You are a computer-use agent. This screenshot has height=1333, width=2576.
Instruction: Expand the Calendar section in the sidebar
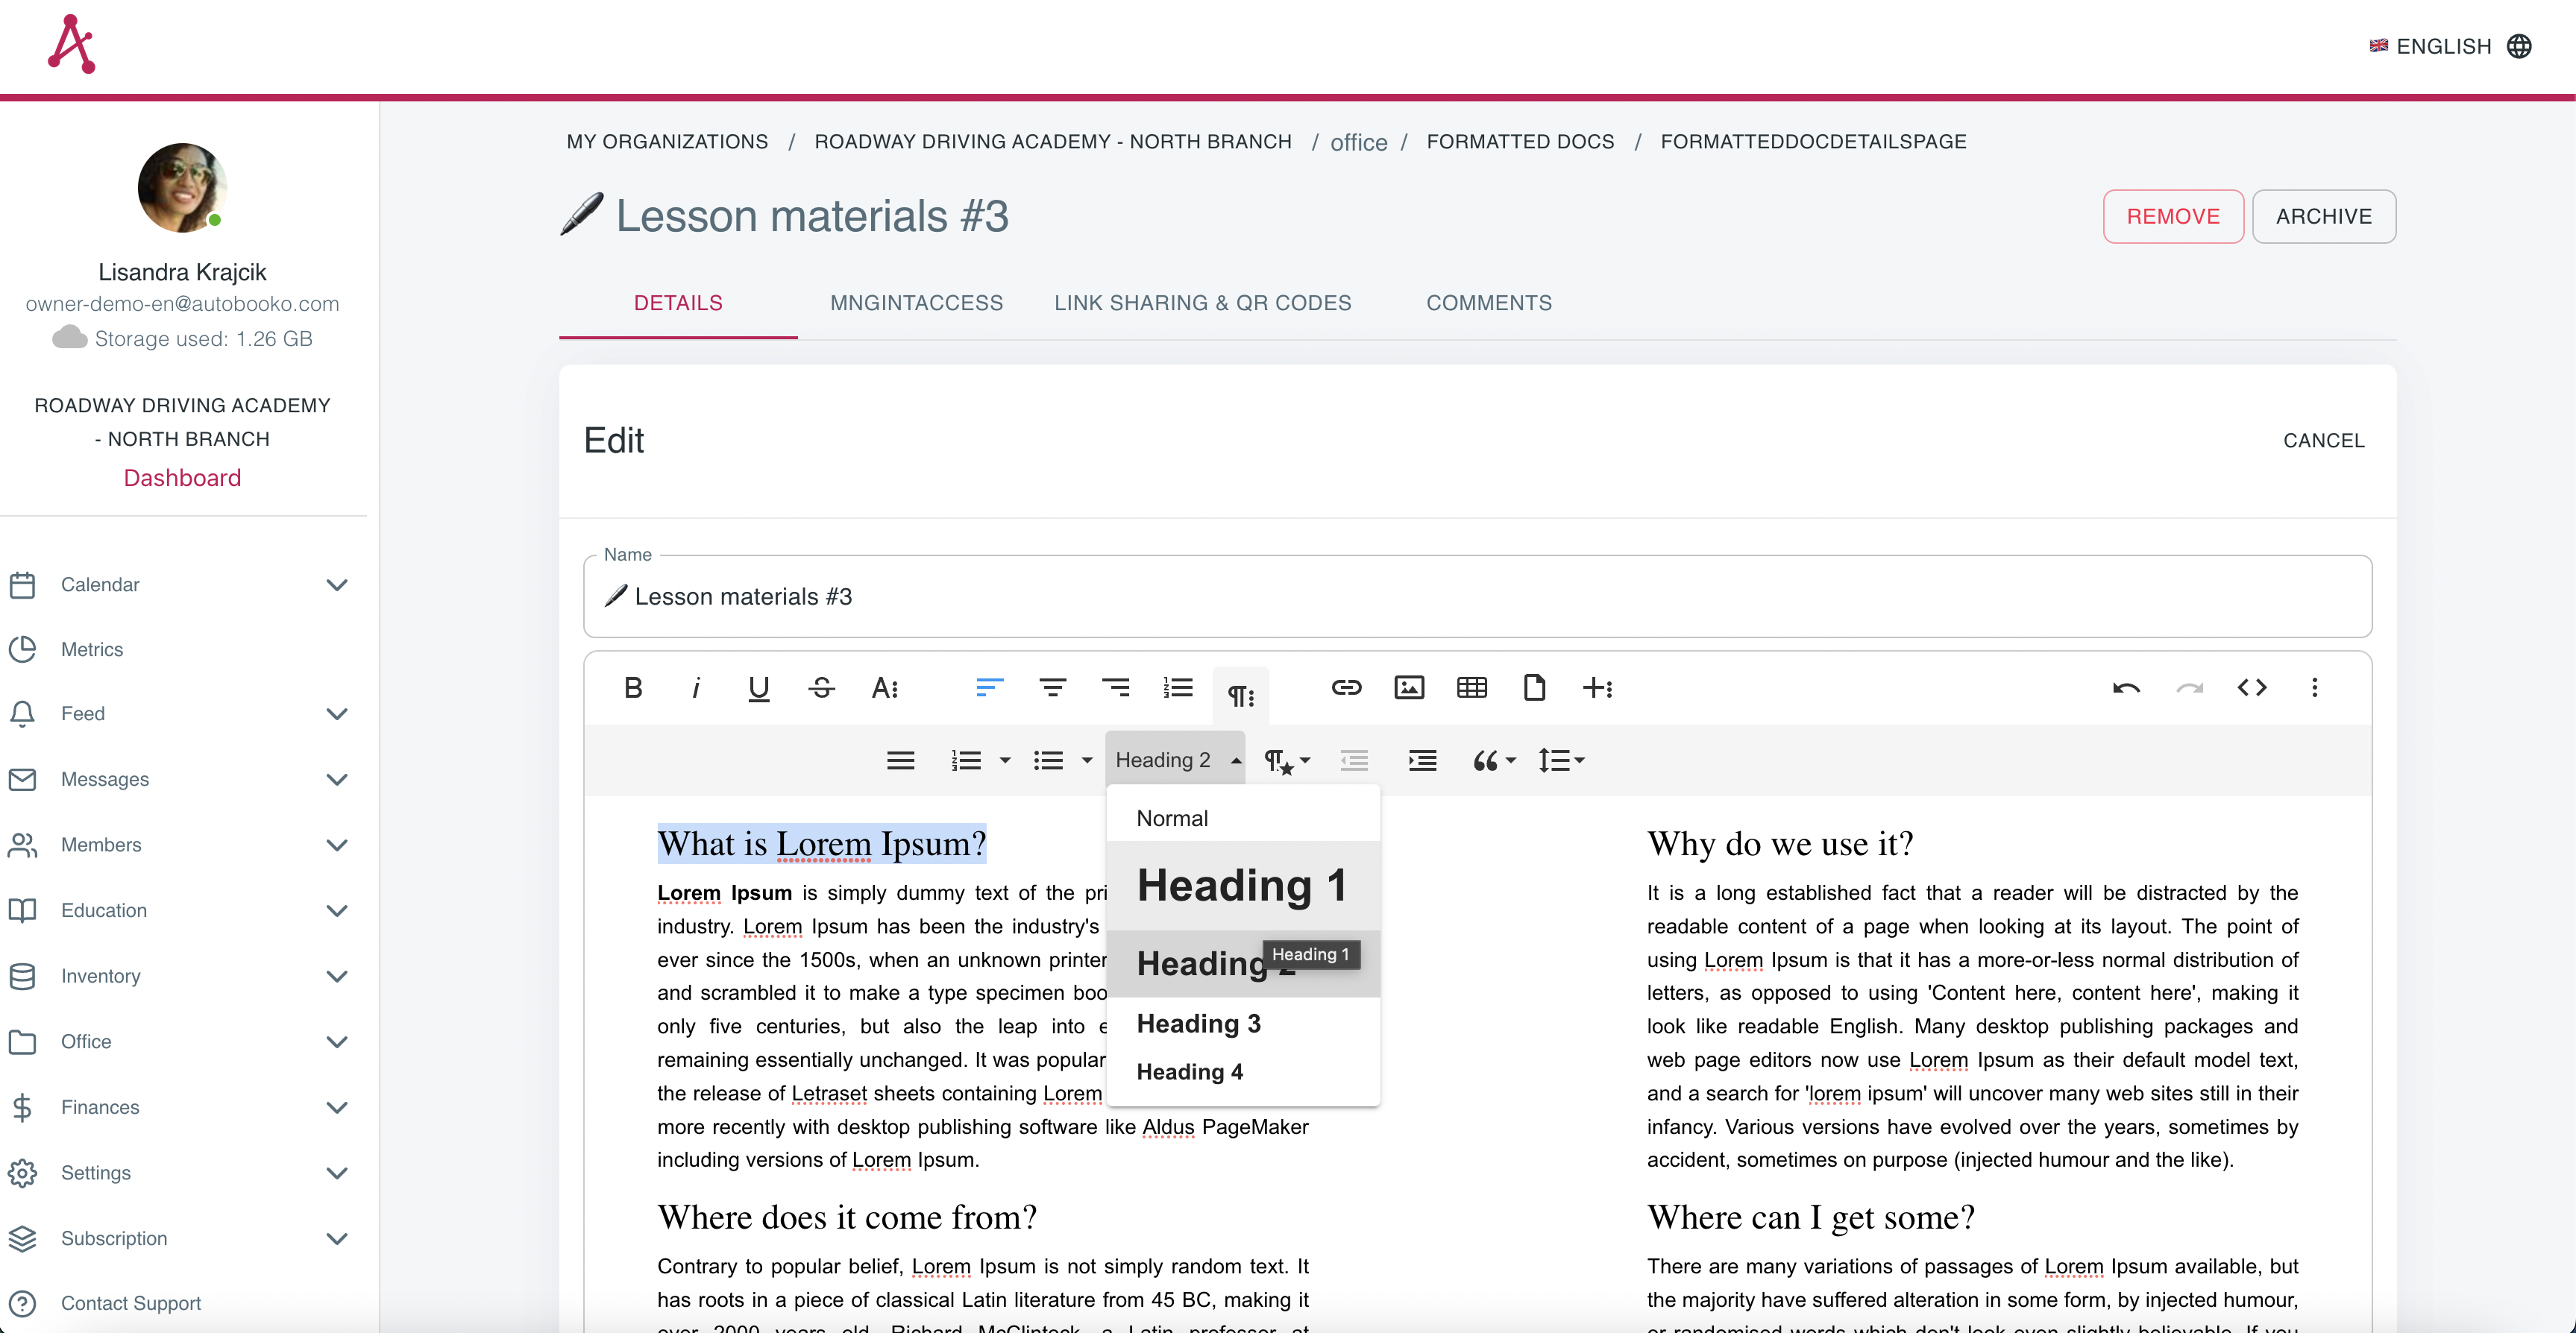point(337,585)
